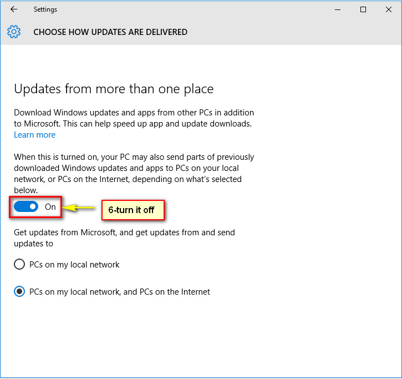
Task: Click the back arrow in title bar
Action: click(14, 9)
